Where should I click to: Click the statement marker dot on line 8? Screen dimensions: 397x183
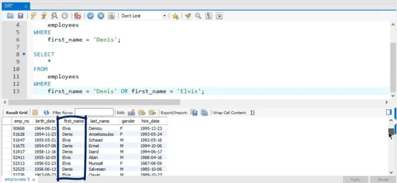[x=24, y=54]
